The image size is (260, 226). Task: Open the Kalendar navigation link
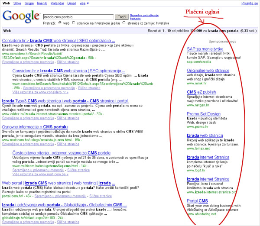click(57, 3)
